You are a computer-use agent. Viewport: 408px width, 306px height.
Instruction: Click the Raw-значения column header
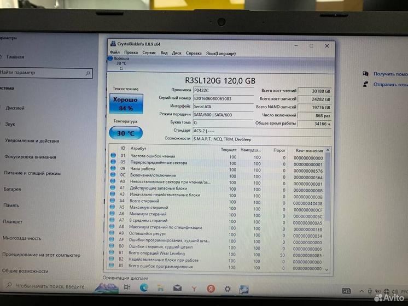(x=309, y=150)
